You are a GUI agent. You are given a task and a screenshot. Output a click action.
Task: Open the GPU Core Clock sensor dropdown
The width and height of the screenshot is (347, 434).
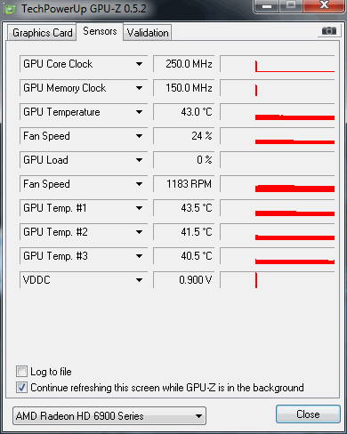pos(139,64)
